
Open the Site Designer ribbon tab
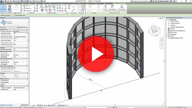100,3
